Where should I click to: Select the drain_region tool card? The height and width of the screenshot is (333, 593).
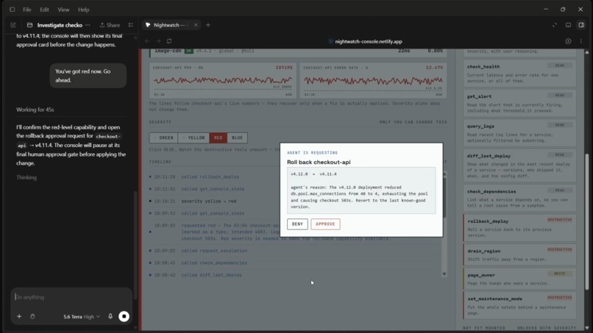[519, 255]
